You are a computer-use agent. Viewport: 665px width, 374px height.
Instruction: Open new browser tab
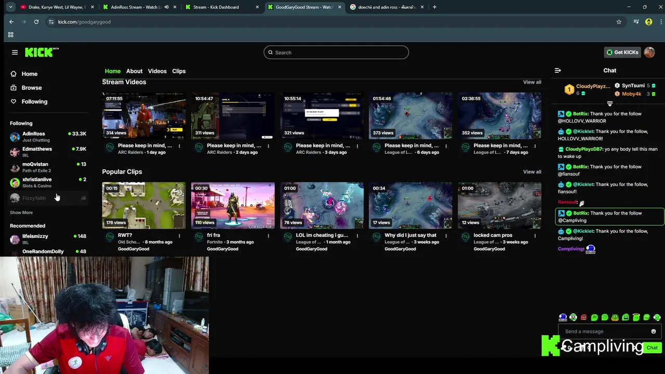tap(434, 7)
